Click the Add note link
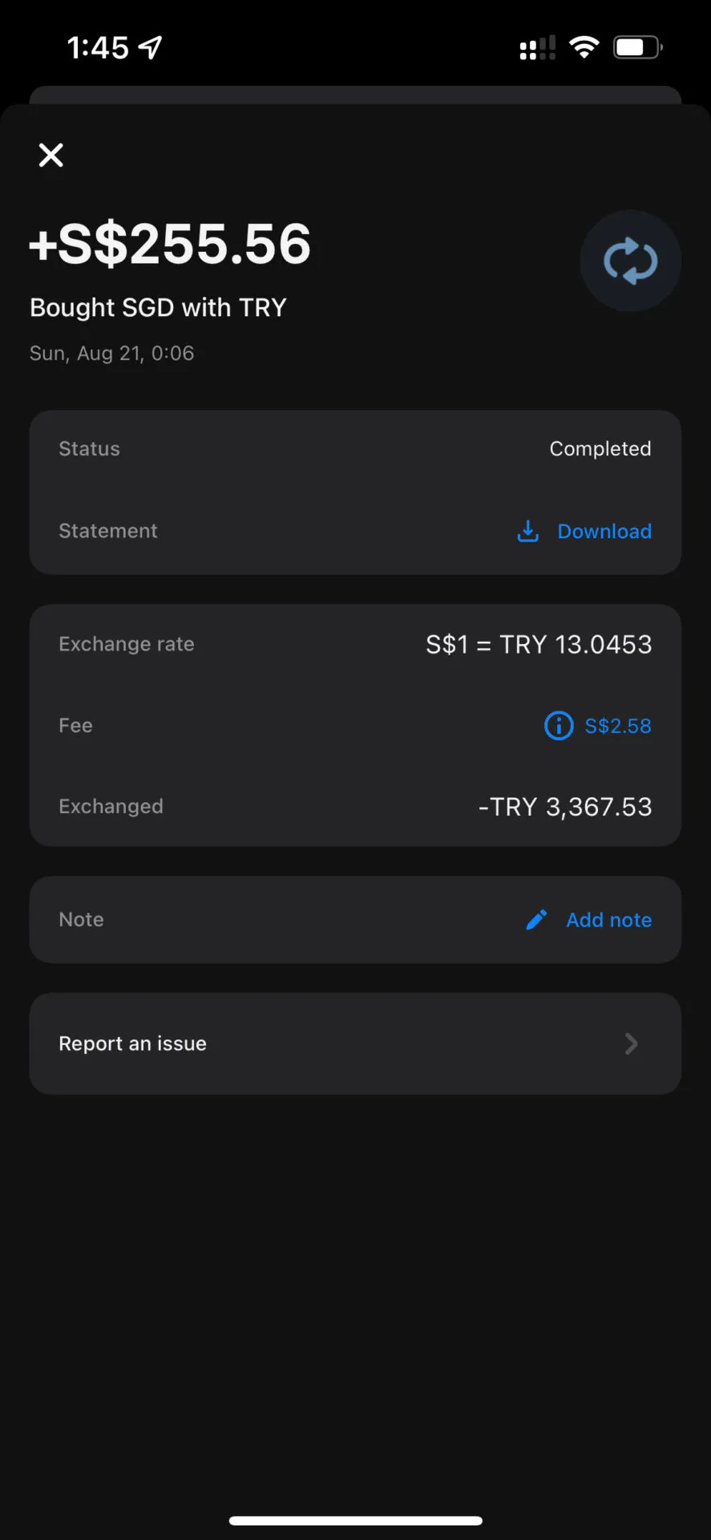 pyautogui.click(x=608, y=920)
